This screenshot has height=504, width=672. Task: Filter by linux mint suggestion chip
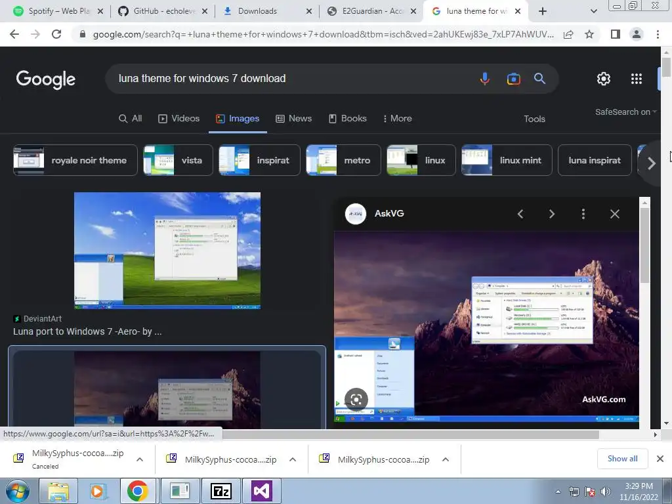click(507, 160)
